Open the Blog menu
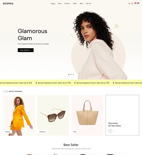Screen dimensions: 142x155 [82, 3]
